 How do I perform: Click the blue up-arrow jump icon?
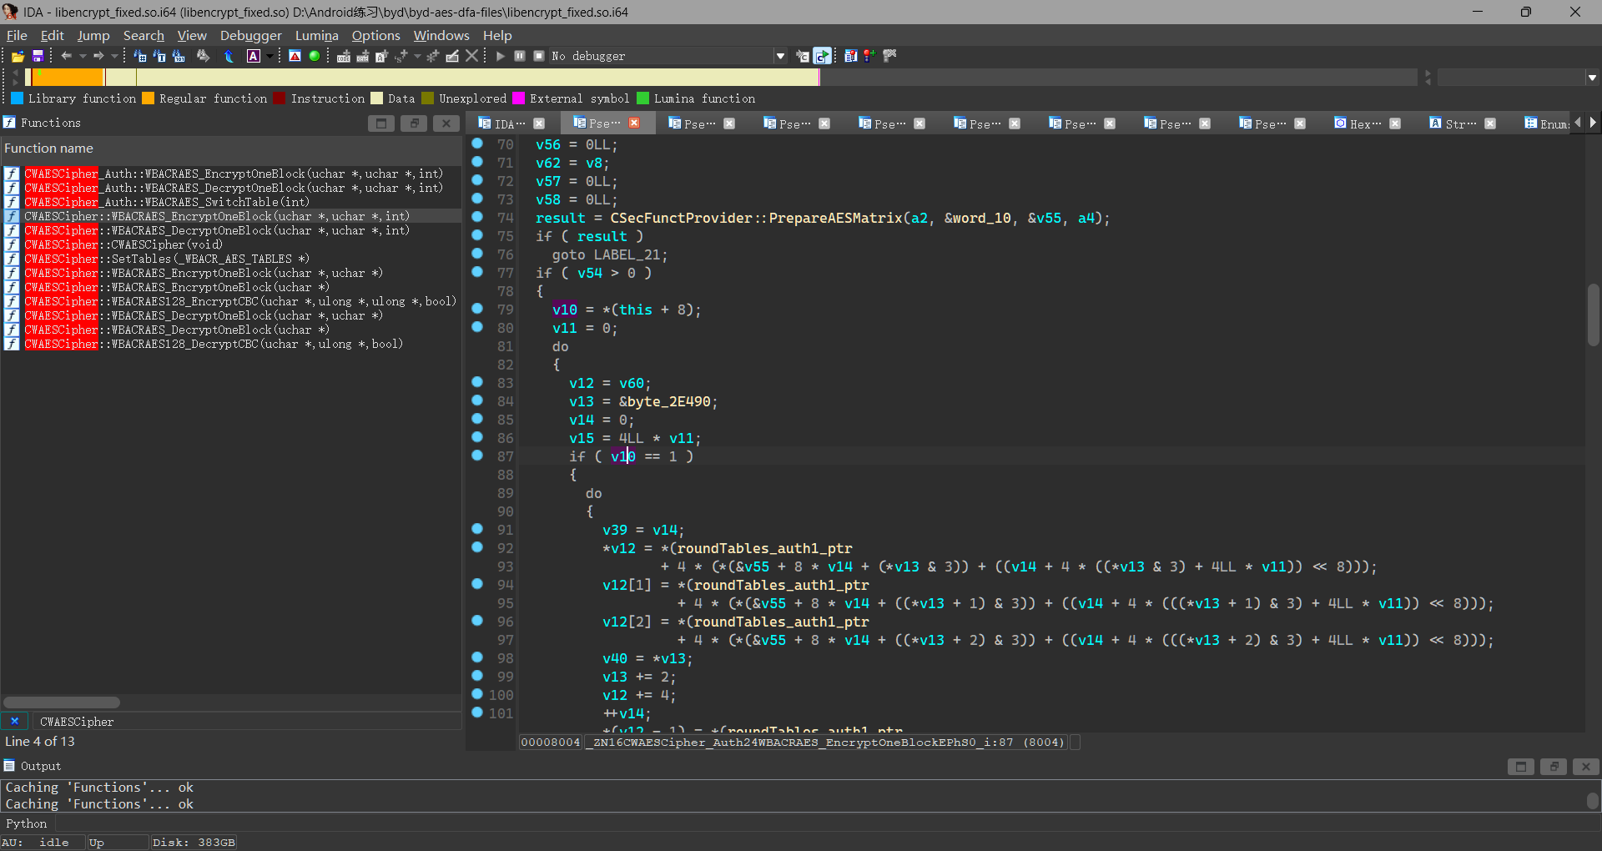click(229, 56)
